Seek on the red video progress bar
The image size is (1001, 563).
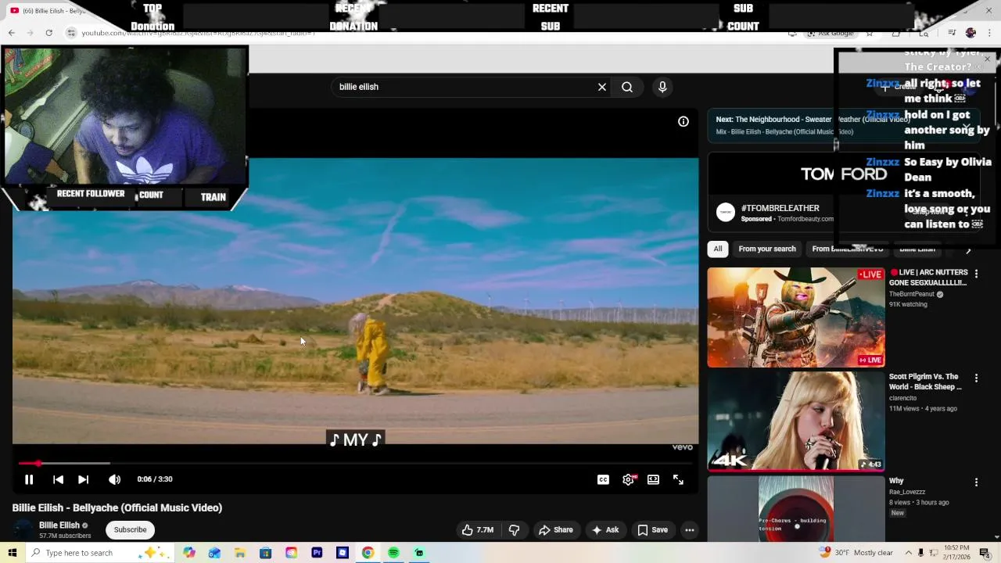355,463
